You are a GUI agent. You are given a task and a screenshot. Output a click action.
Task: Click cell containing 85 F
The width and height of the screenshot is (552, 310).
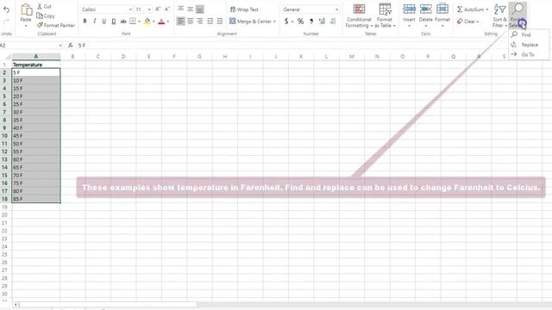click(36, 199)
